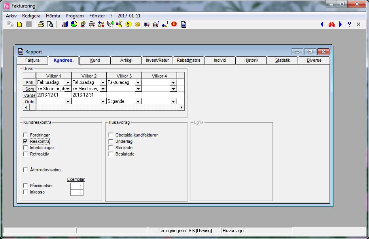
Task: Open the Fönster menu
Action: [x=97, y=16]
